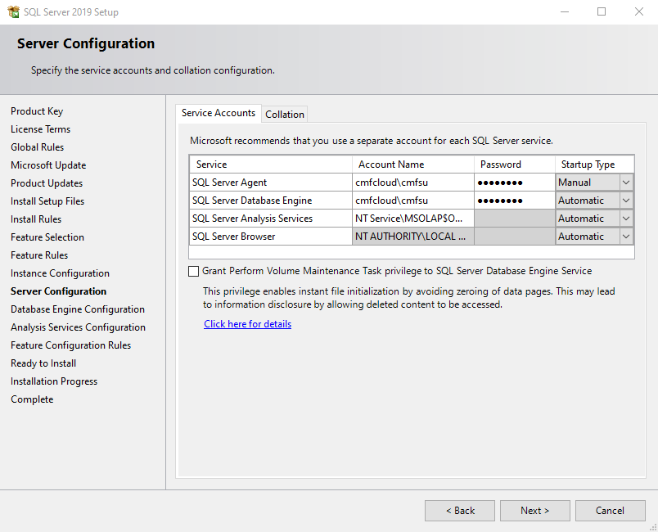This screenshot has width=658, height=532.
Task: Click the Database Engine password field
Action: click(x=514, y=201)
